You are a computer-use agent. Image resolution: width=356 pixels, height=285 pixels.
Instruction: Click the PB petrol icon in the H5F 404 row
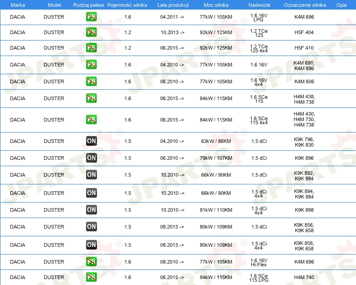(x=91, y=32)
